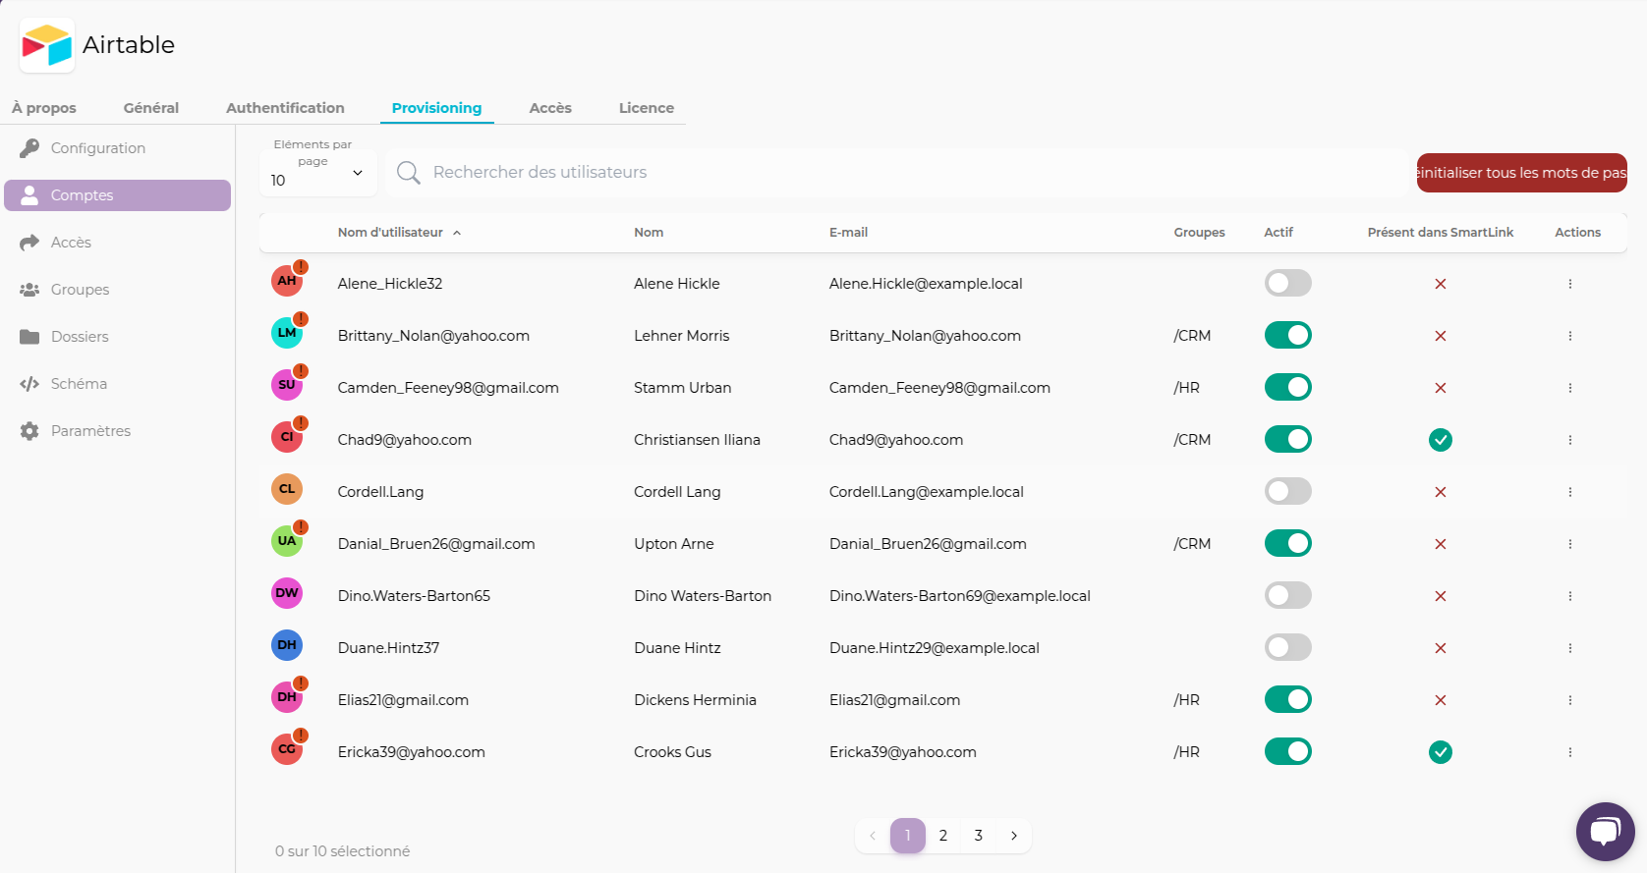Go to page 2 of accounts
Image resolution: width=1647 pixels, height=873 pixels.
[x=942, y=836]
